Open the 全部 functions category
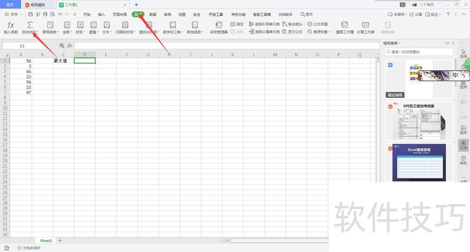 coord(67,28)
